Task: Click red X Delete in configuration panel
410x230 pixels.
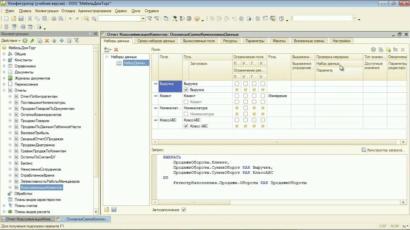Action: pos(47,41)
